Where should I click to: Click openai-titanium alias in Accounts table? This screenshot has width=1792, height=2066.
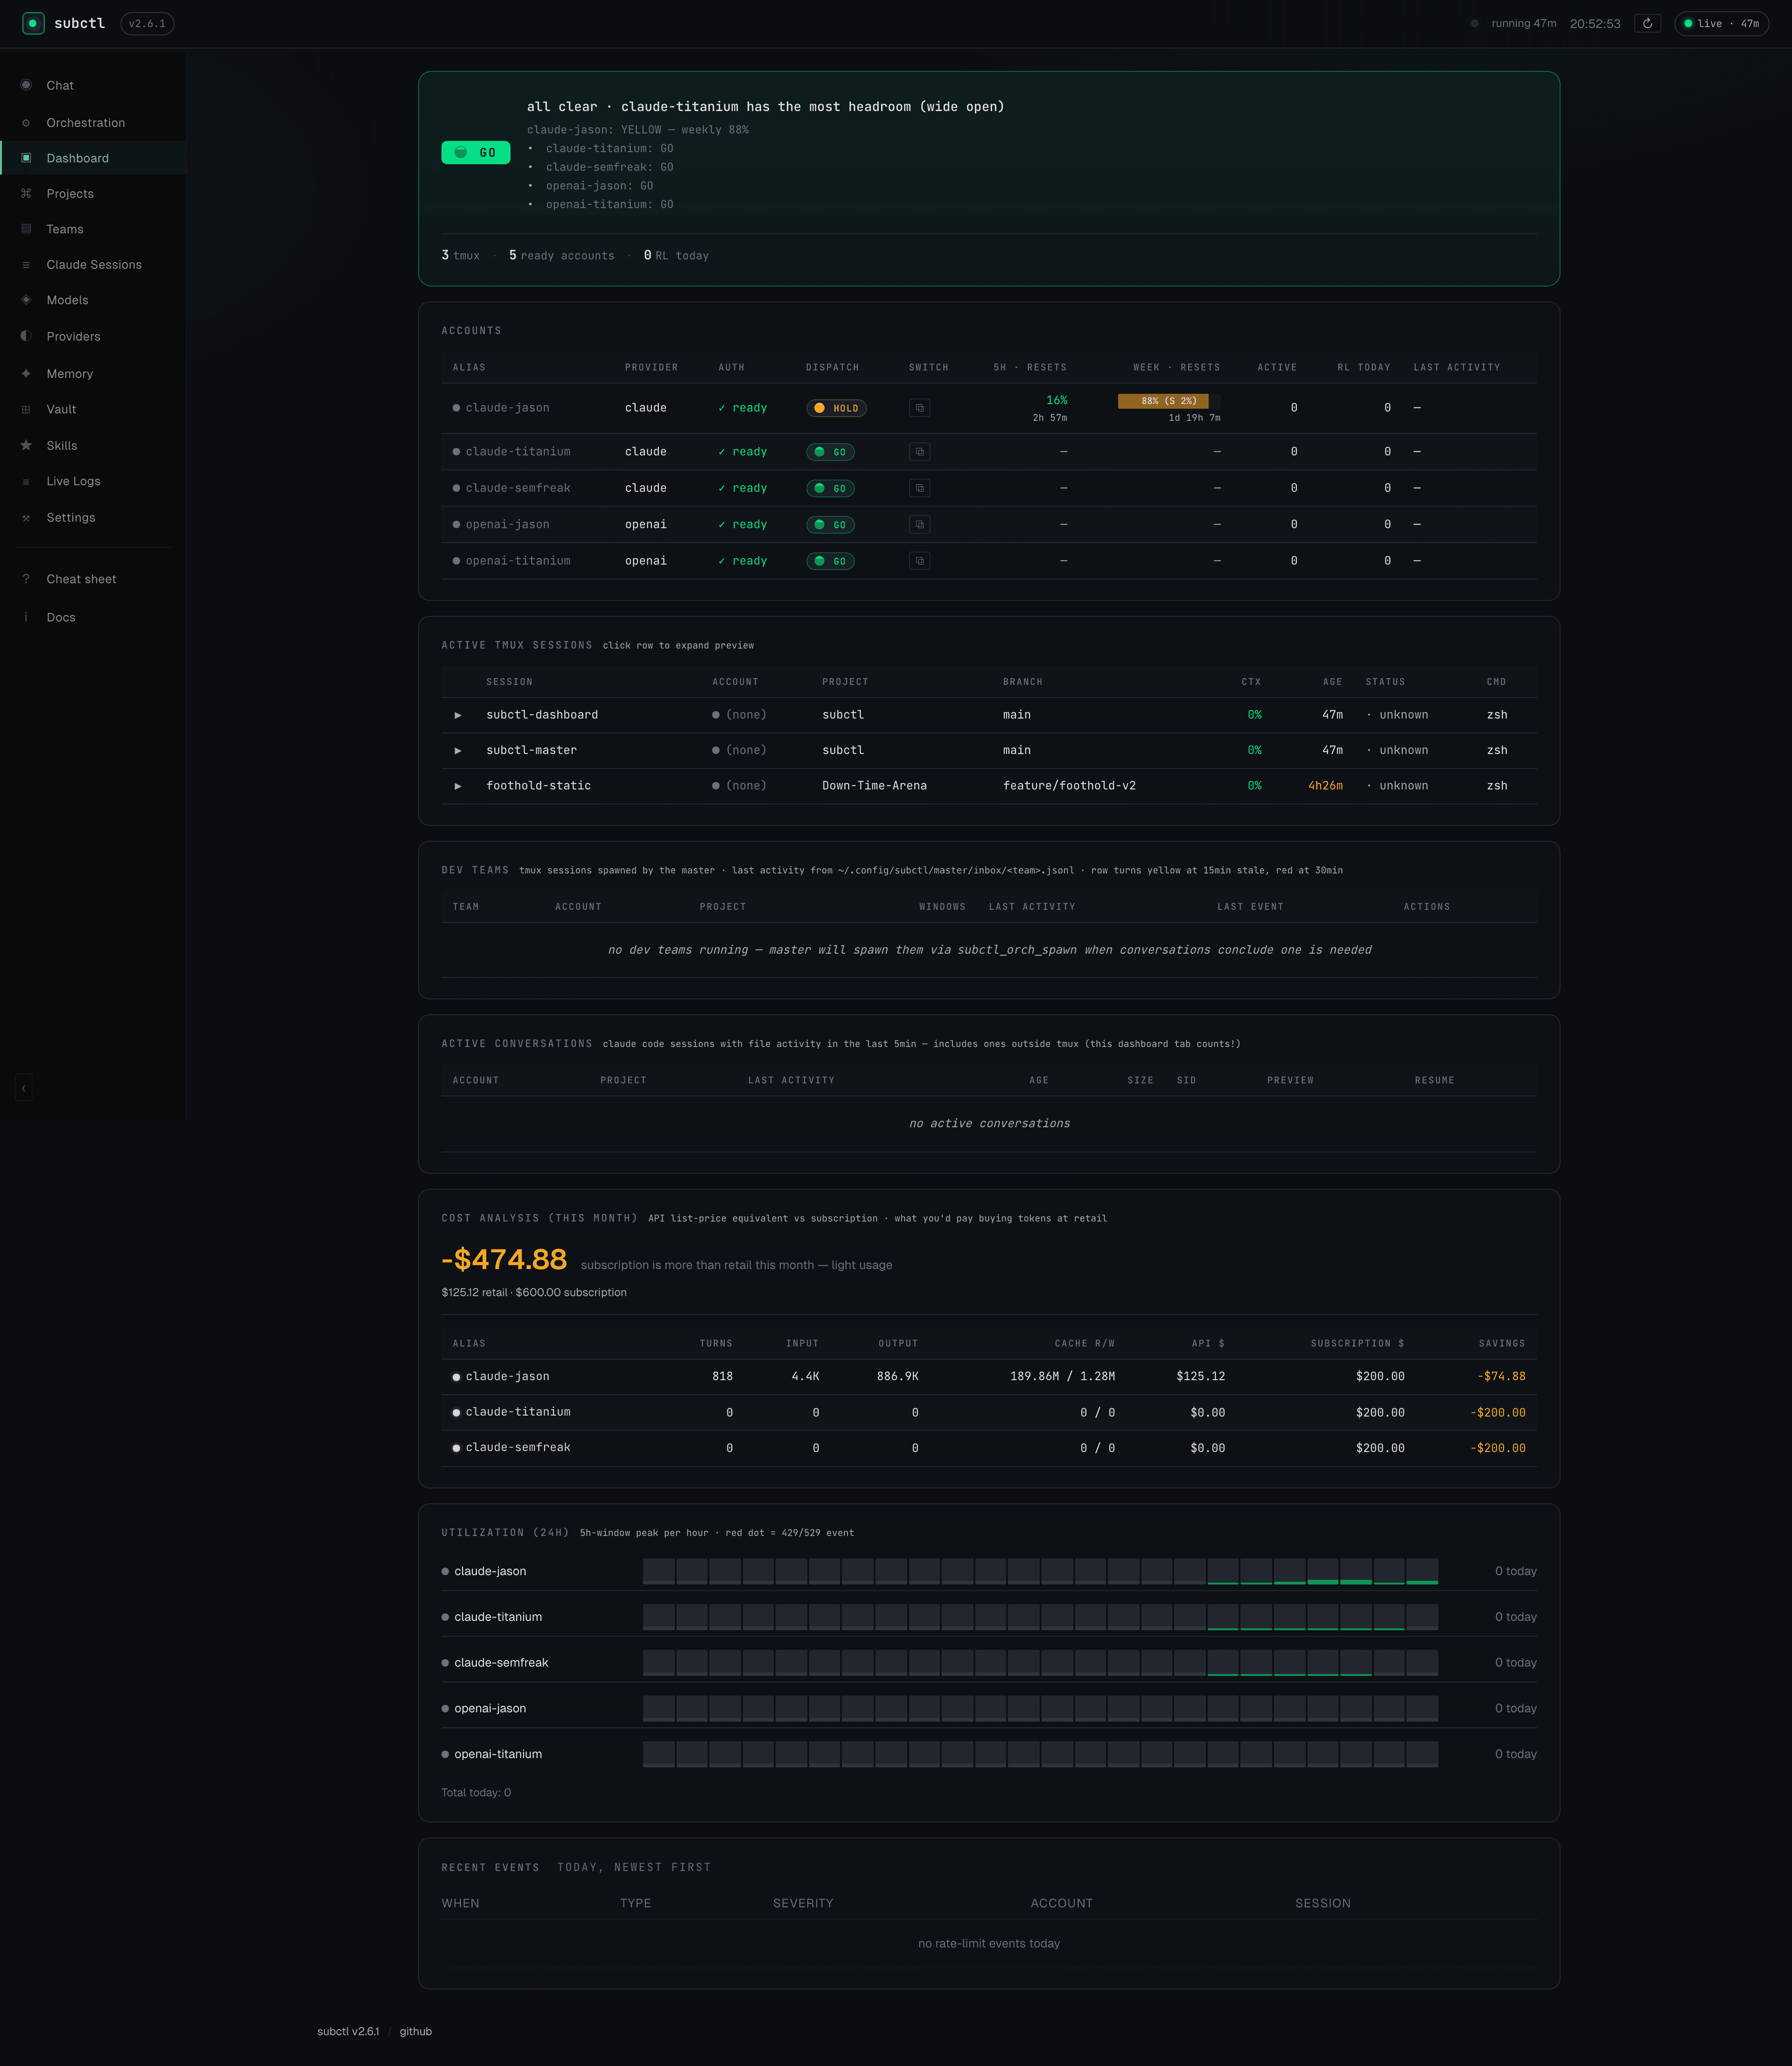point(518,561)
